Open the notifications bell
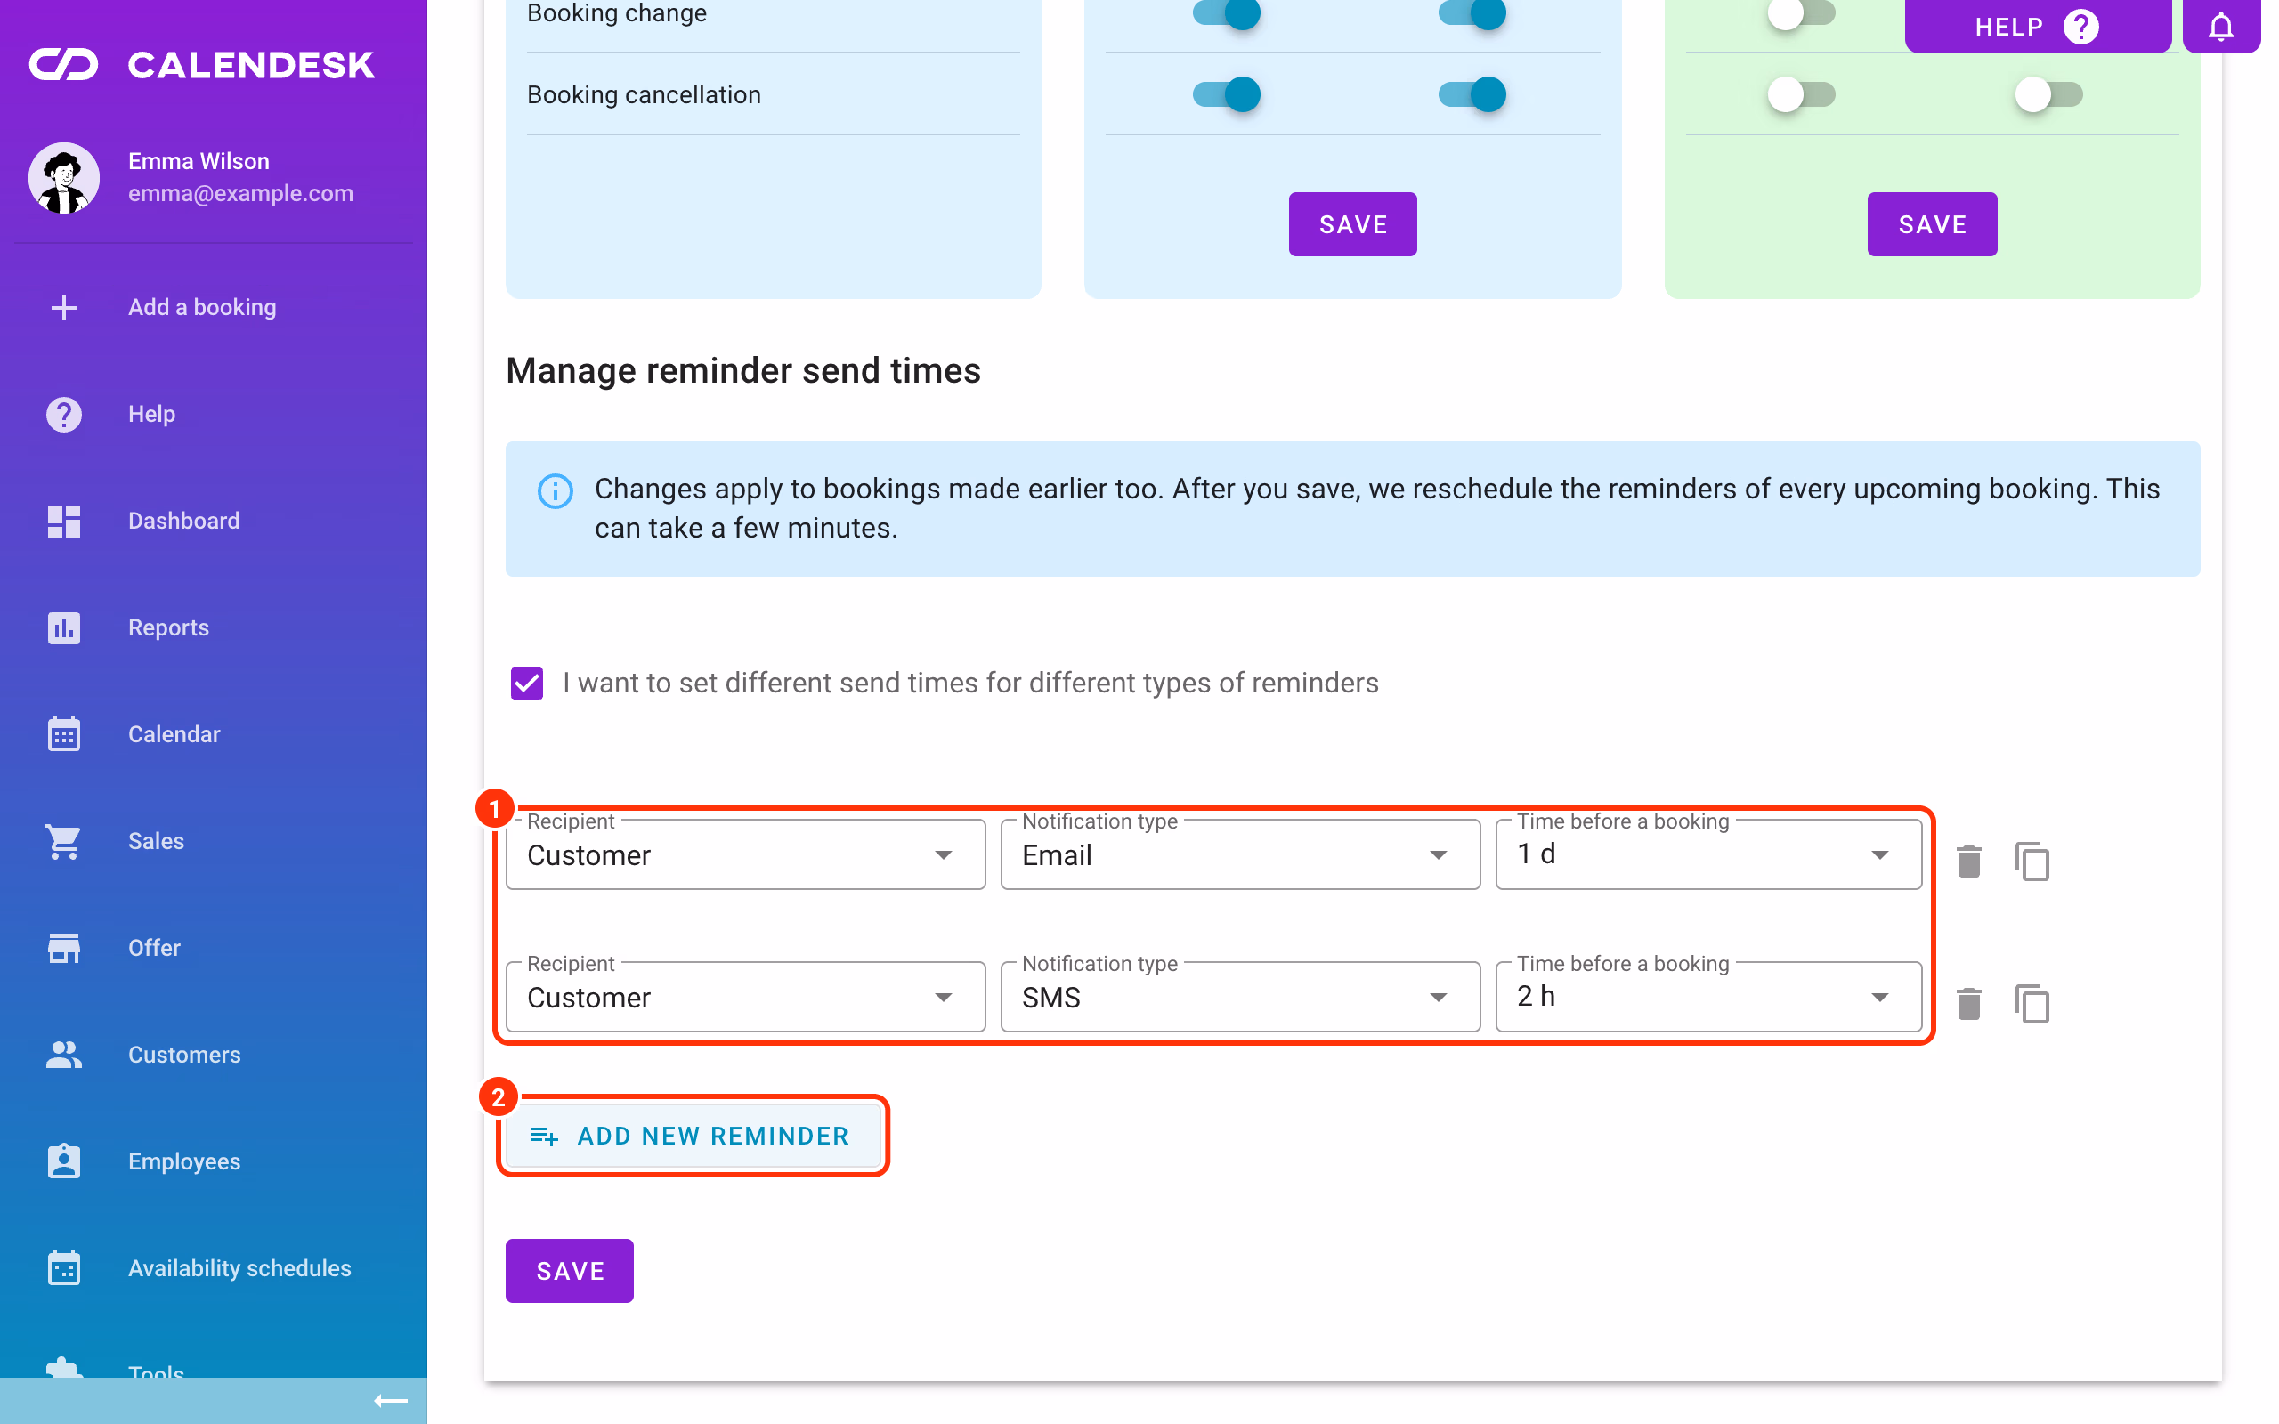Image resolution: width=2279 pixels, height=1424 pixels. (2220, 27)
